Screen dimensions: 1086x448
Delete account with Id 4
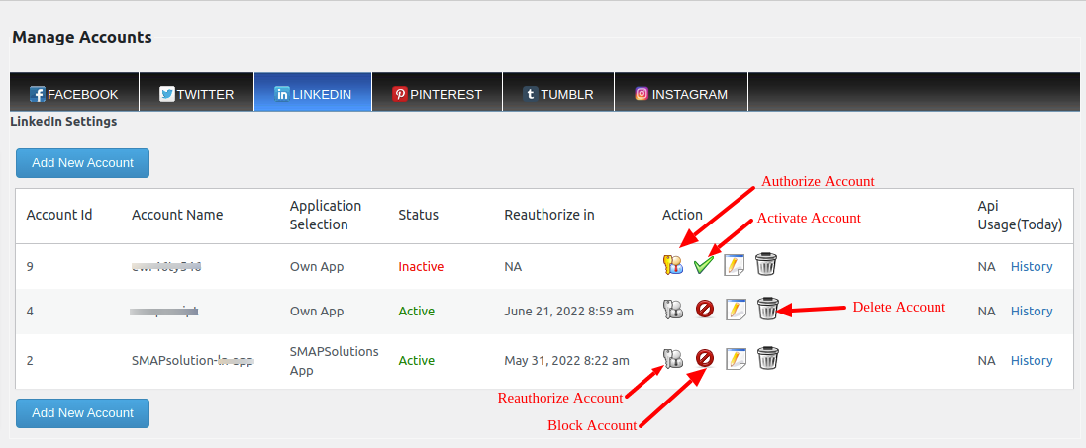767,309
